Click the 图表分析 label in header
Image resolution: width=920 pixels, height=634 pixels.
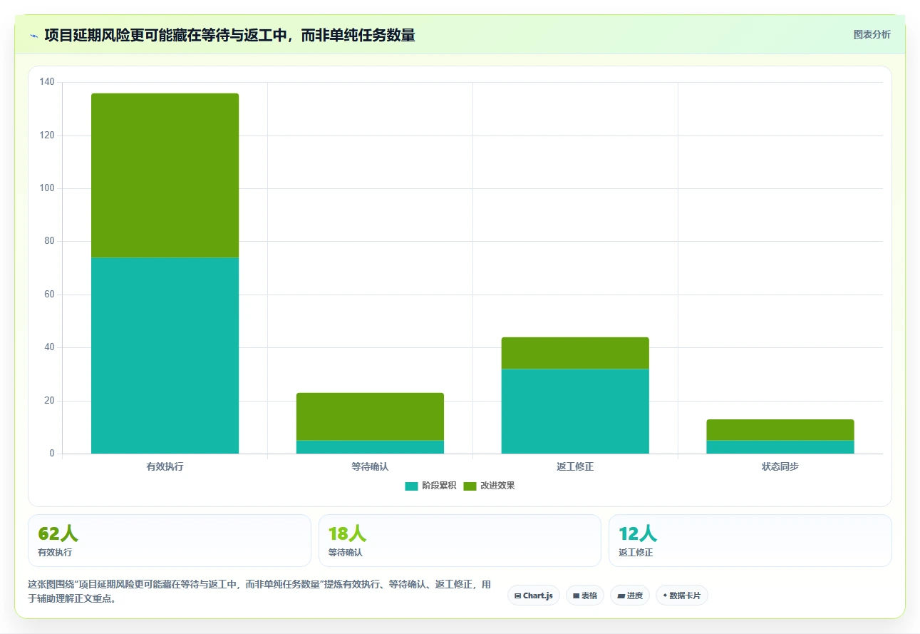click(x=872, y=34)
